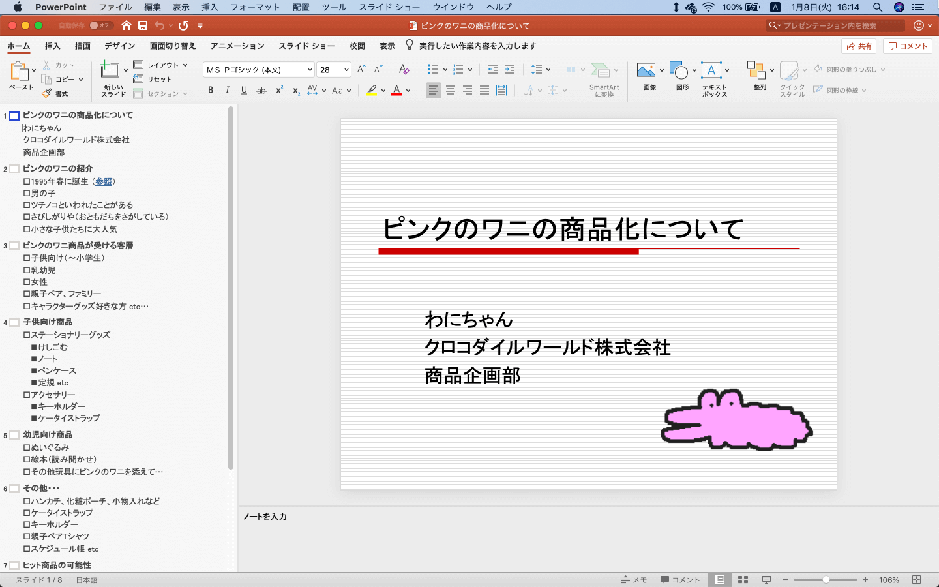Click the save icon in title bar
The width and height of the screenshot is (939, 587).
coord(143,25)
